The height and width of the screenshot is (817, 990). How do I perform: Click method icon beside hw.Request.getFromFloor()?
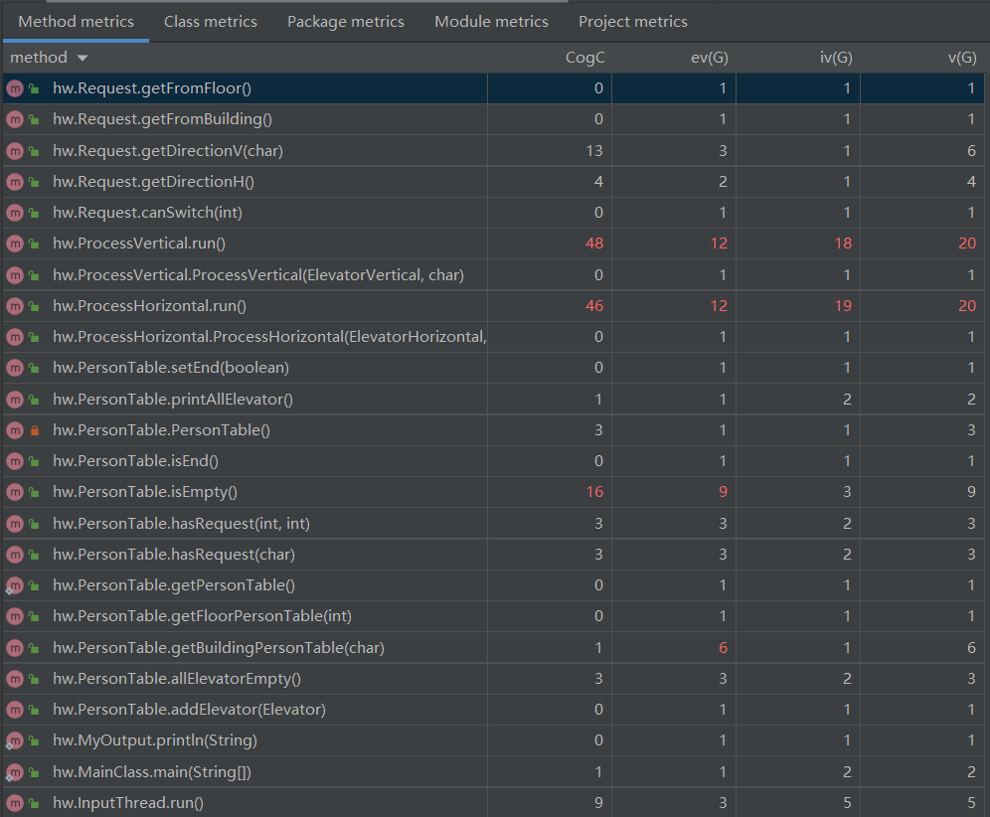coord(14,88)
